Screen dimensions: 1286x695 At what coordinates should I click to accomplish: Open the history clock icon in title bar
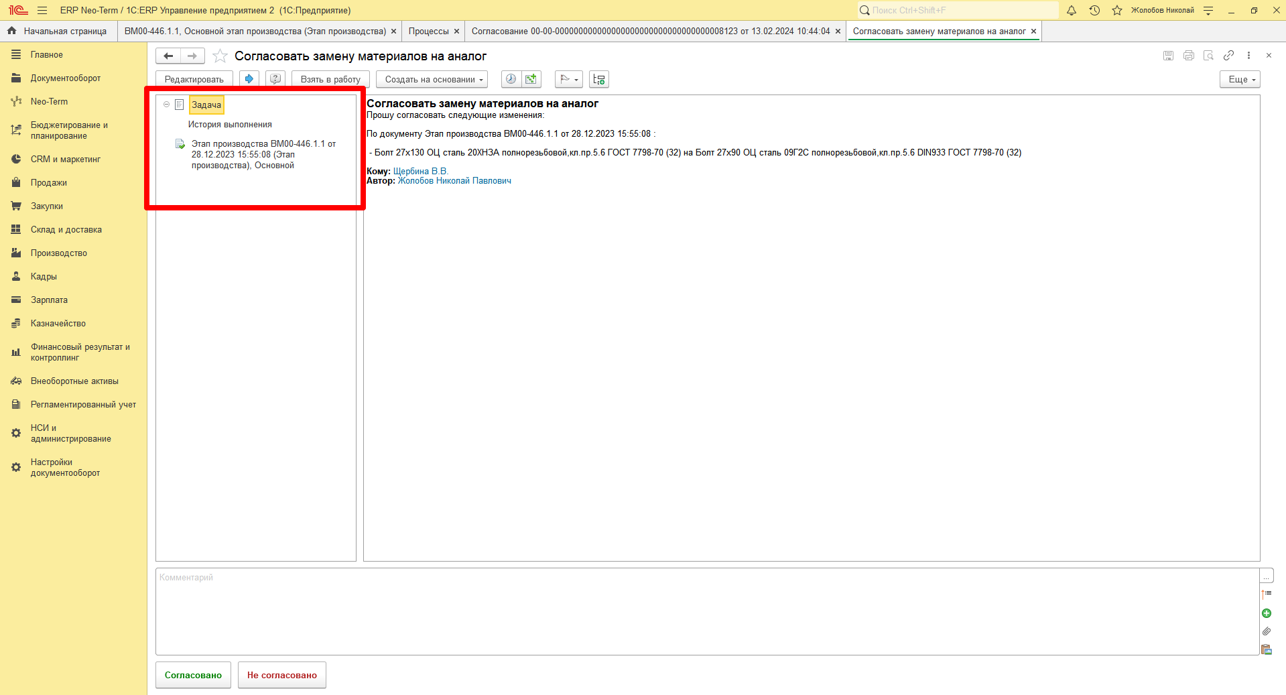coord(1094,10)
